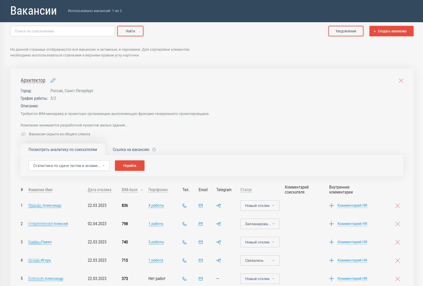The width and height of the screenshot is (423, 286).
Task: Focus the Поиск по соискателям search field
Action: click(x=62, y=31)
